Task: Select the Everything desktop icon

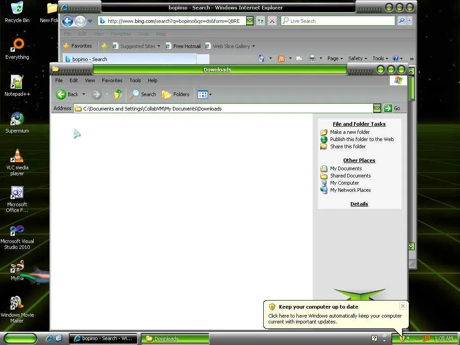Action: click(17, 49)
